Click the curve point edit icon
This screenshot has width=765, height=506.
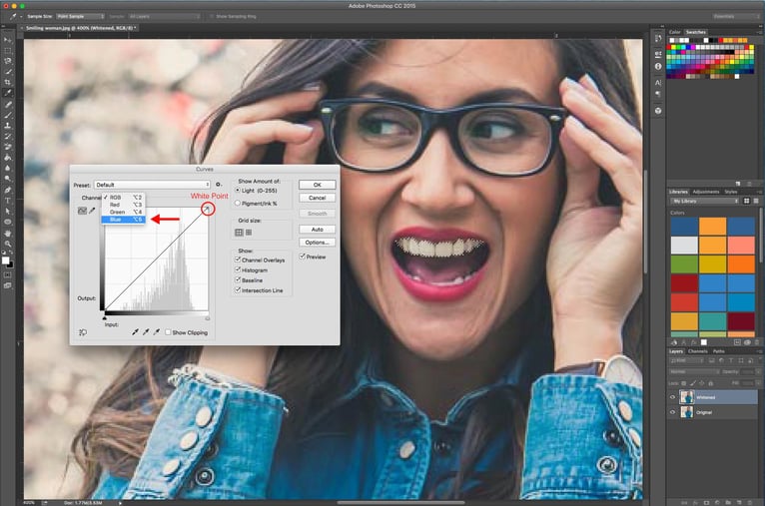(x=82, y=211)
